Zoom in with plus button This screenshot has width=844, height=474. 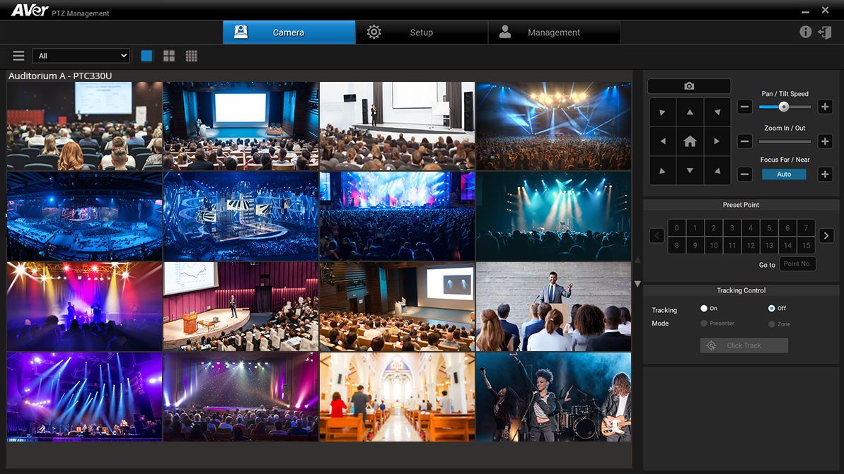[x=825, y=141]
